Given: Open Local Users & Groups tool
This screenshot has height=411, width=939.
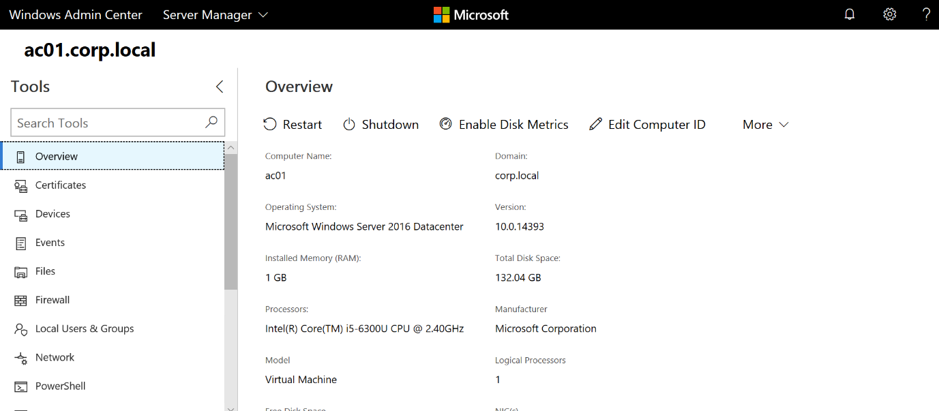Looking at the screenshot, I should 85,329.
